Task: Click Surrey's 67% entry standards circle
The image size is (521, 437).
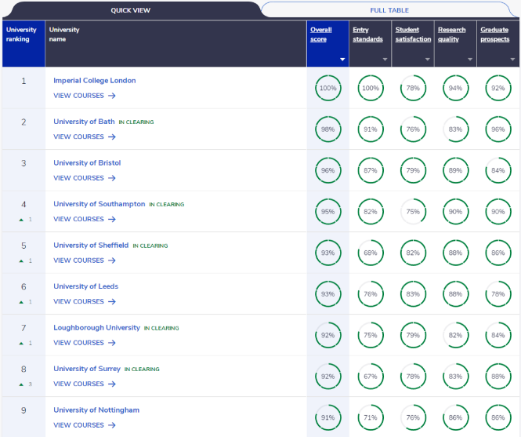Action: 371,377
